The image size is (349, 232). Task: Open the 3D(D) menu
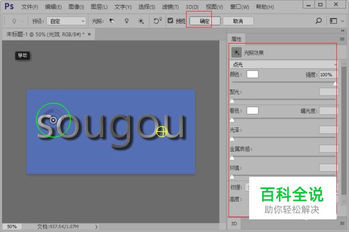[192, 7]
